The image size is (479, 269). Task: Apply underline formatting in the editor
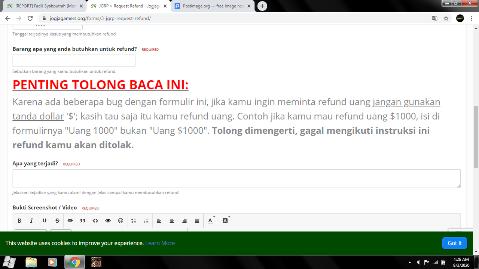pos(45,221)
